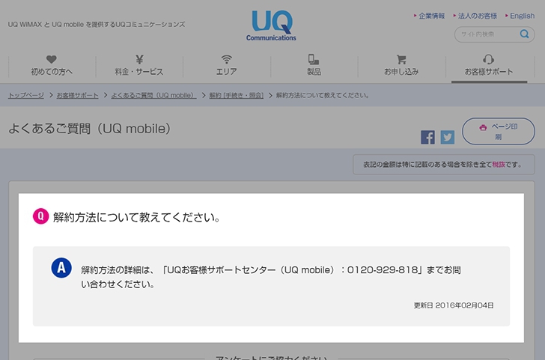Image resolution: width=545 pixels, height=360 pixels.
Task: Go to 解約 [手続き・照会] breadcrumb
Action: (x=237, y=95)
